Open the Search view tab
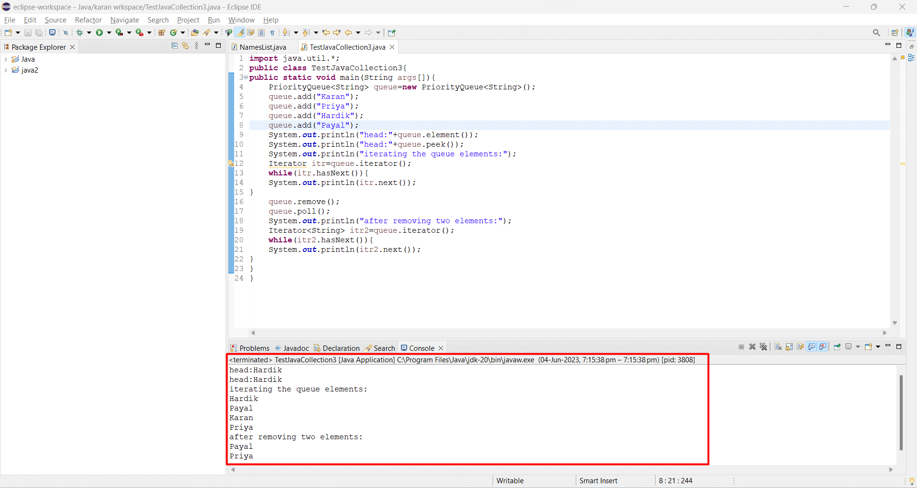The width and height of the screenshot is (917, 488). 380,348
